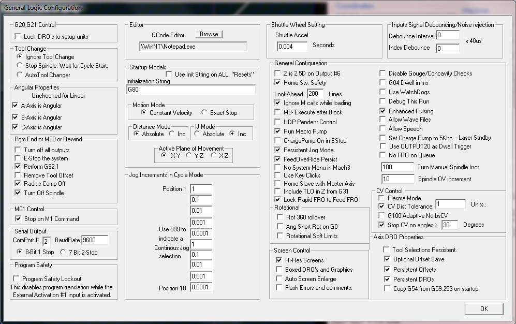Select Absolute in Distance Mode
The image size is (516, 324).
tap(136, 134)
